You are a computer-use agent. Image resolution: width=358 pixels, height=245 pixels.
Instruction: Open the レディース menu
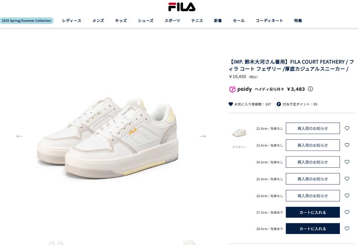coord(72,20)
